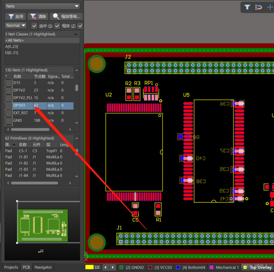Click the LS layer set button

coord(97,267)
